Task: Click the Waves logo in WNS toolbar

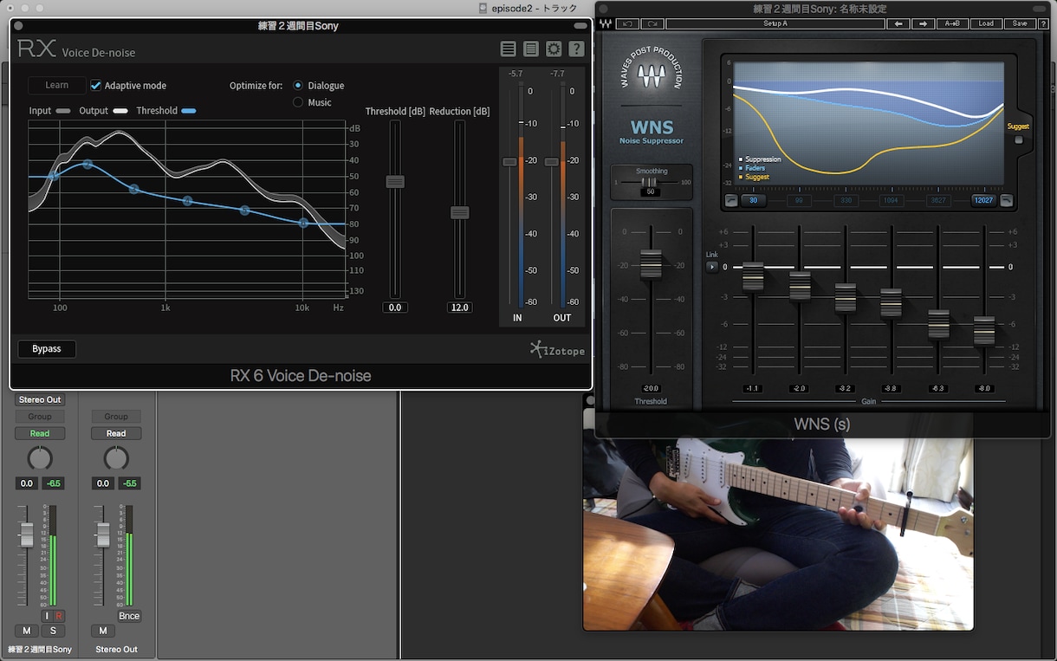Action: (605, 23)
